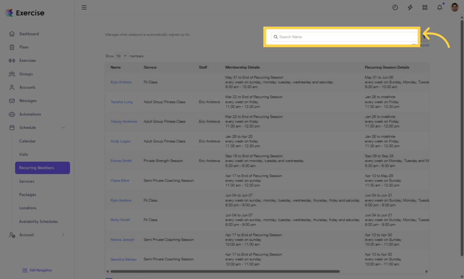Expand the Account section in sidebar
The width and height of the screenshot is (464, 279).
pyautogui.click(x=63, y=235)
